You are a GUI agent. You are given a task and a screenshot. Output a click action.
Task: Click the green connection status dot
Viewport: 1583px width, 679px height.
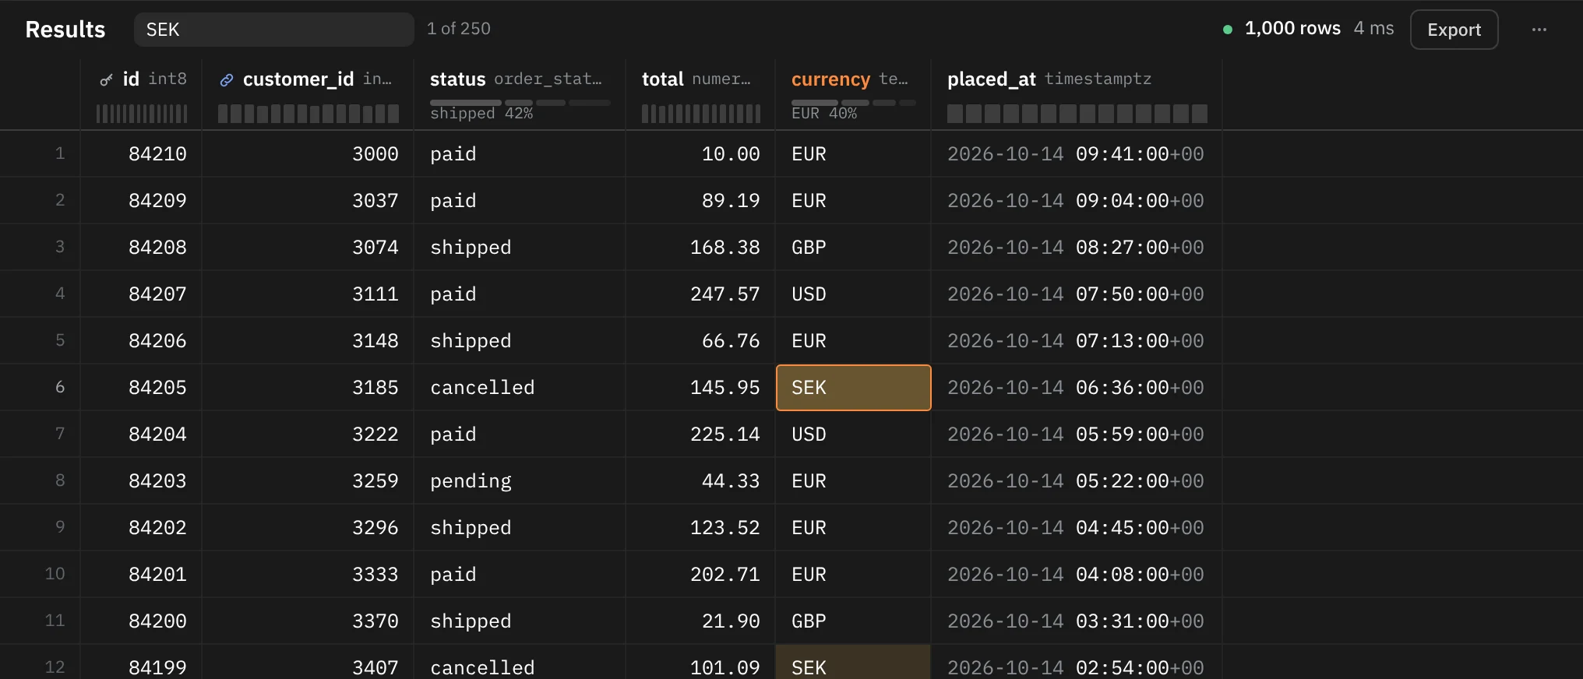tap(1228, 30)
